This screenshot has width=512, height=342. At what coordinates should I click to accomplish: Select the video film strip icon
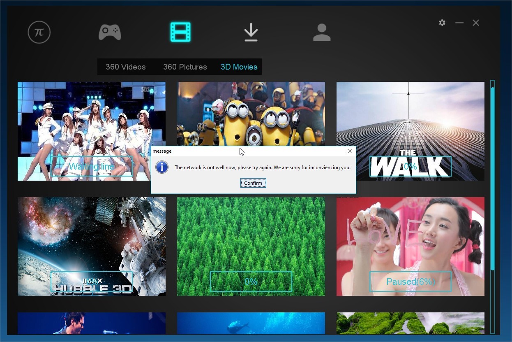(x=181, y=32)
